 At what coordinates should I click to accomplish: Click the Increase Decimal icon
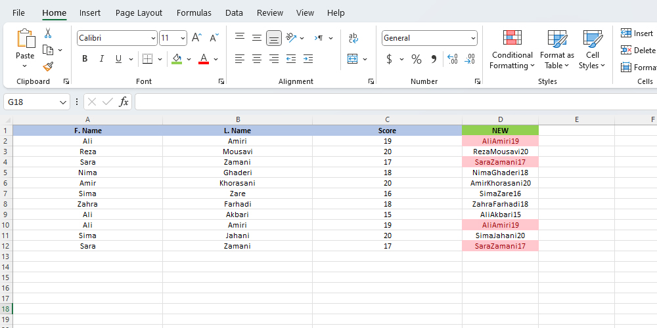coord(452,59)
